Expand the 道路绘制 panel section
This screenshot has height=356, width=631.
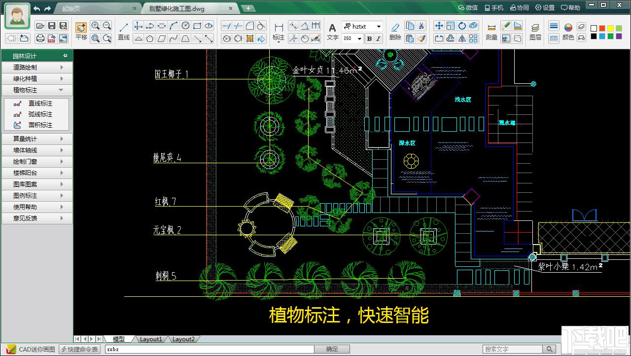[x=38, y=67]
